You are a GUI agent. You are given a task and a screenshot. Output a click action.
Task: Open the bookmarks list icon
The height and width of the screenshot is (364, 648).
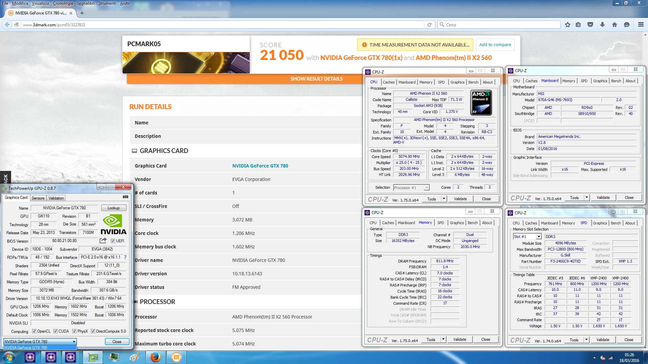pos(578,25)
